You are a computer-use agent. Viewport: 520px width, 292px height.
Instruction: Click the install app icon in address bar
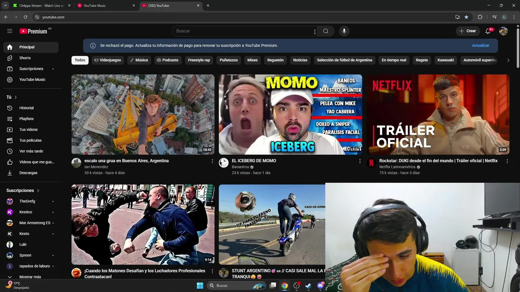tap(457, 17)
